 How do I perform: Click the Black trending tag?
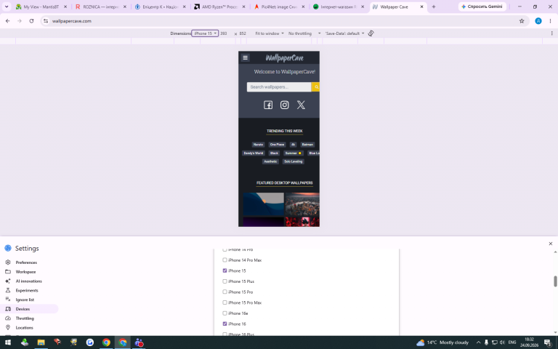point(274,153)
